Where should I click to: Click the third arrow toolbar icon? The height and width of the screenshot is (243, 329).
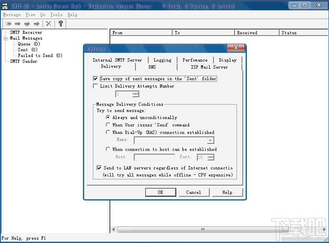pos(27,24)
